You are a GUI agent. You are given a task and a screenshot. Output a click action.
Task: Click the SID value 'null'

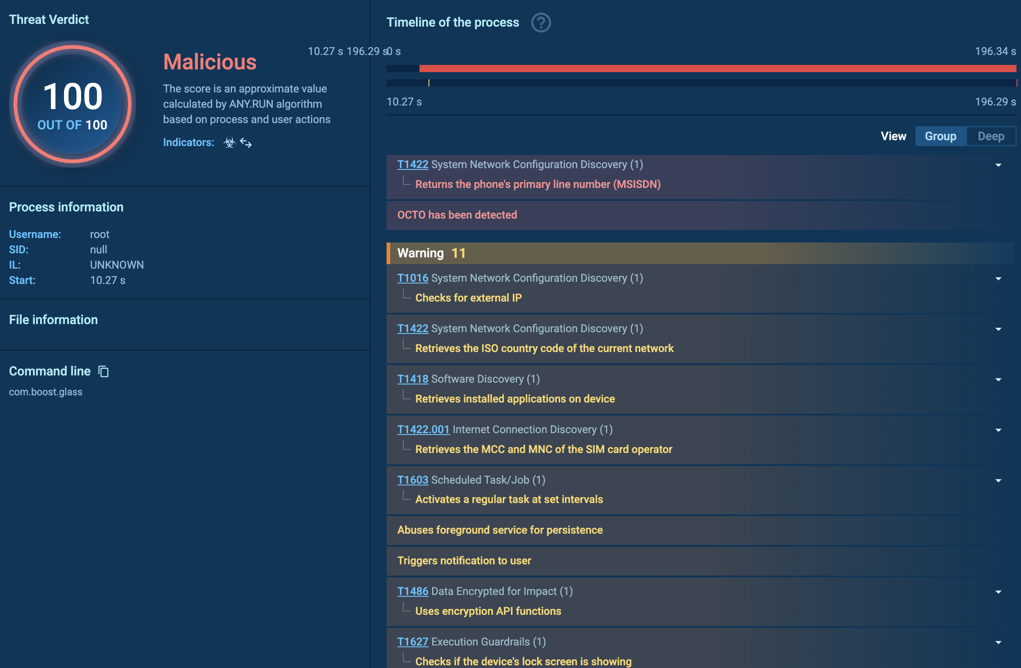coord(99,250)
